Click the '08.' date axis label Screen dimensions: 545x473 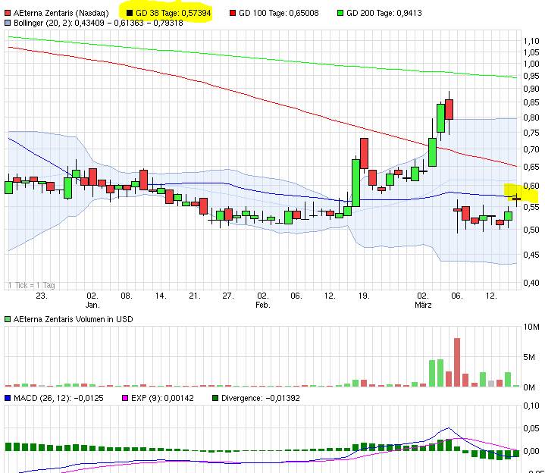(127, 296)
